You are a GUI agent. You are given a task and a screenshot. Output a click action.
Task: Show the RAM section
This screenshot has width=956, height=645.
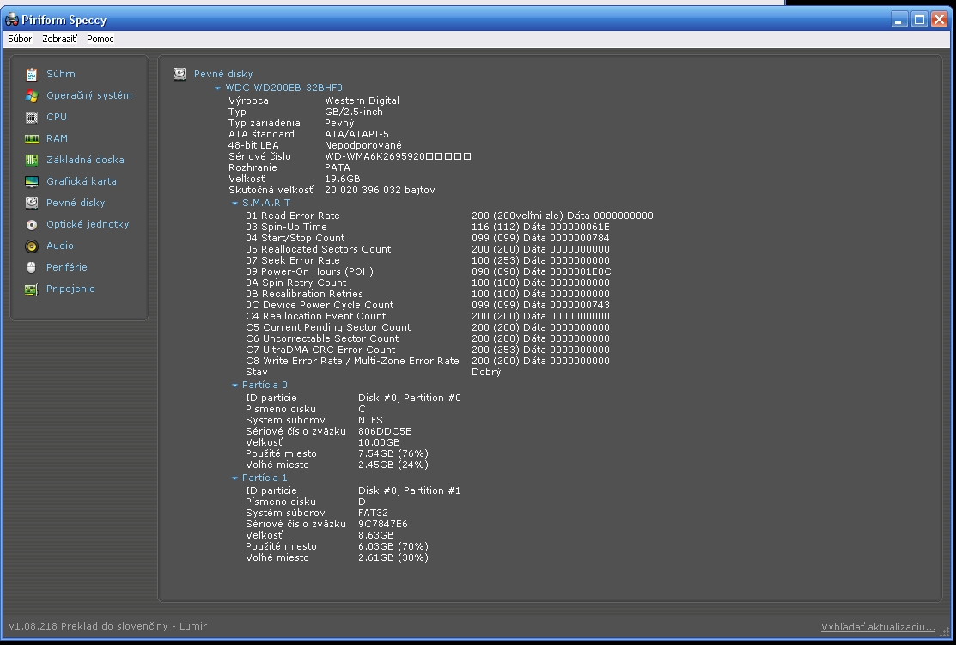coord(57,138)
